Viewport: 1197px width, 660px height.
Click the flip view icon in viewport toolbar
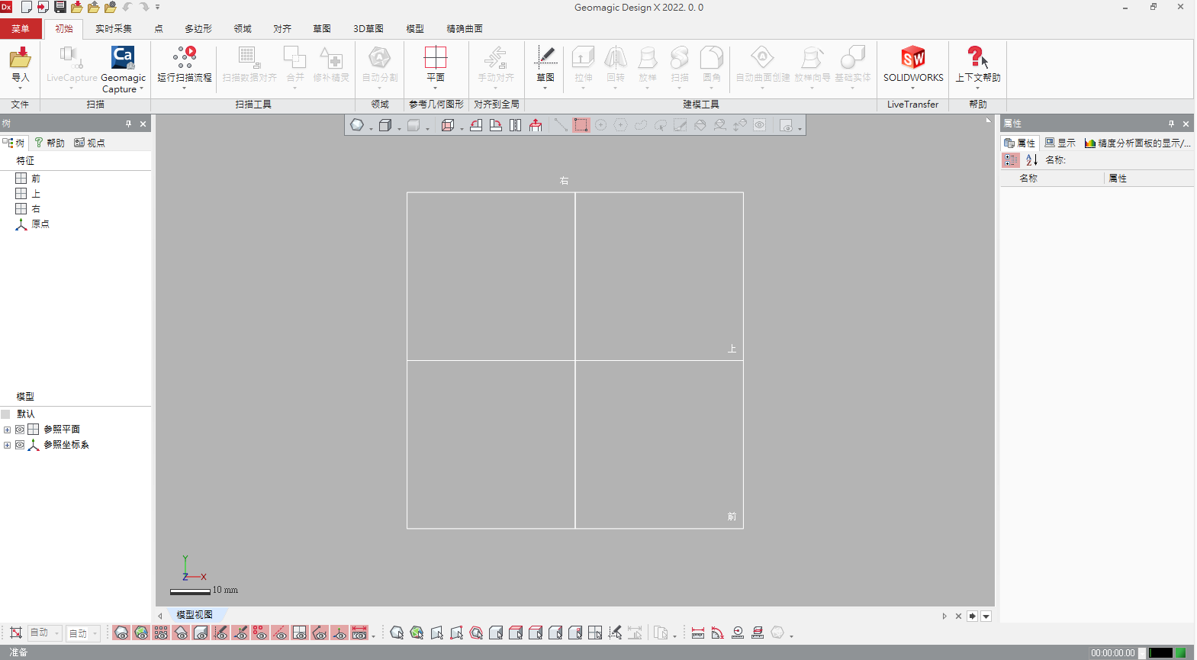pyautogui.click(x=516, y=125)
